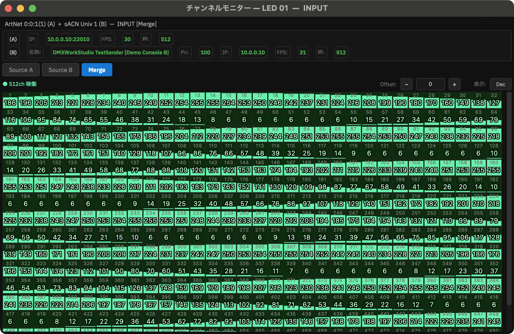Select channel 384 cell showing 245
514x334 pixels.
point(494,285)
